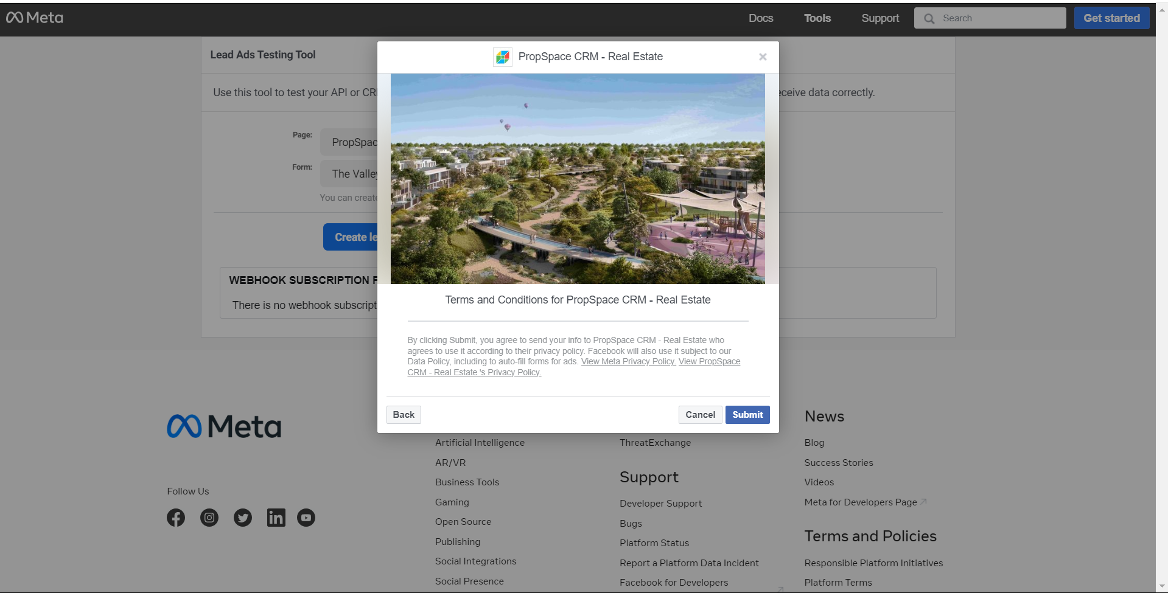This screenshot has height=593, width=1168.
Task: Click the News footer heading
Action: coord(824,416)
